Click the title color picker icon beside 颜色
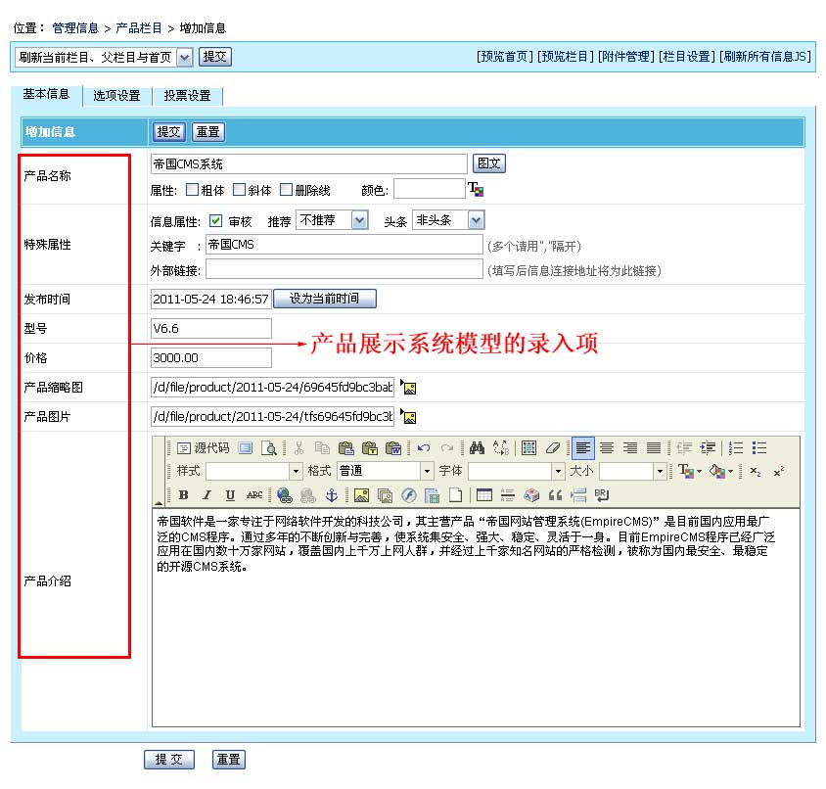The image size is (826, 789). click(x=476, y=190)
